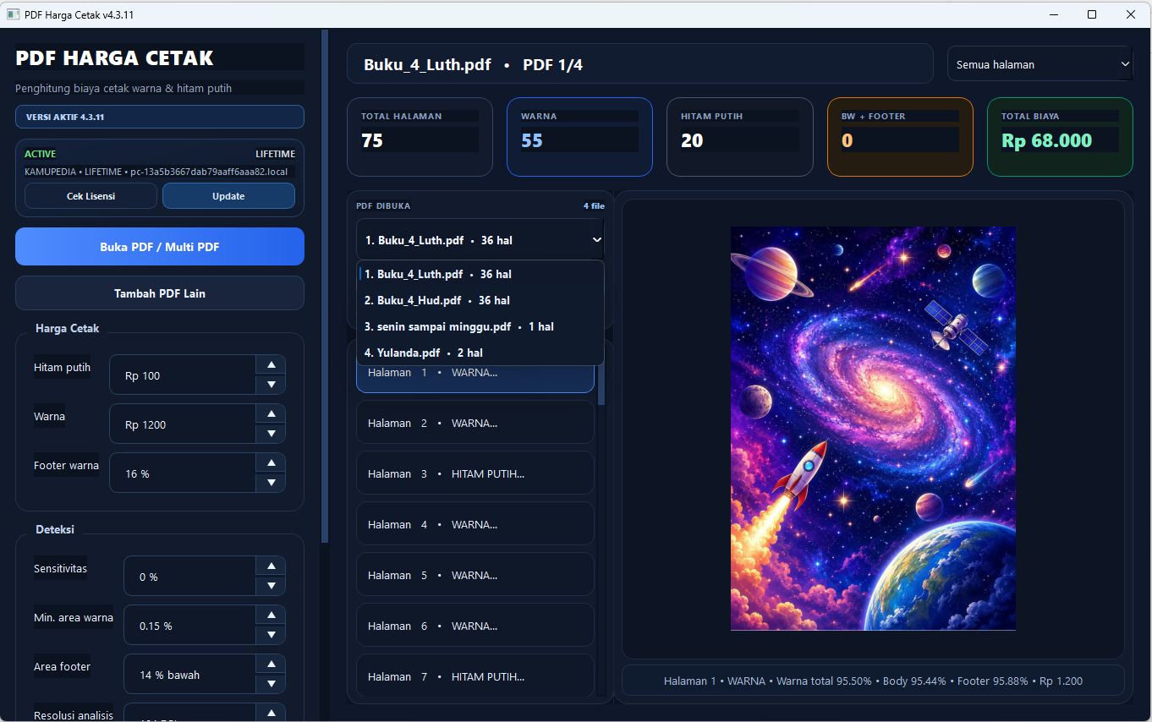
Task: Select the Halaman 4 WARNA row
Action: pos(475,524)
